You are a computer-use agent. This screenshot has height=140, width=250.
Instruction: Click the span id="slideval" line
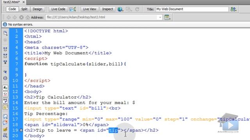[x=66, y=125]
